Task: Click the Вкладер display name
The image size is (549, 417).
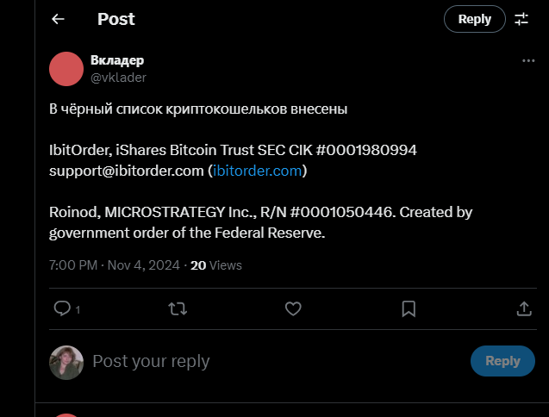Action: [117, 60]
